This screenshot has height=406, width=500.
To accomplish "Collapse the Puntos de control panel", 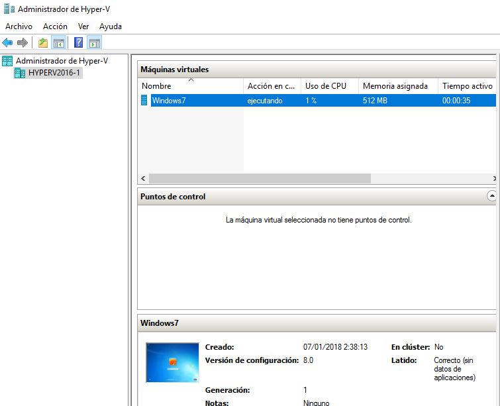I will tap(492, 195).
